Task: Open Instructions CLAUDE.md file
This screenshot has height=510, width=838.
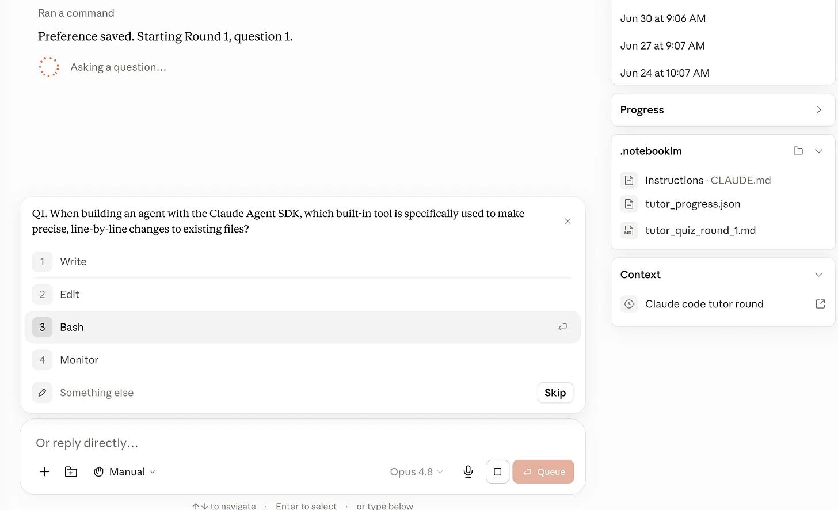Action: tap(723, 181)
